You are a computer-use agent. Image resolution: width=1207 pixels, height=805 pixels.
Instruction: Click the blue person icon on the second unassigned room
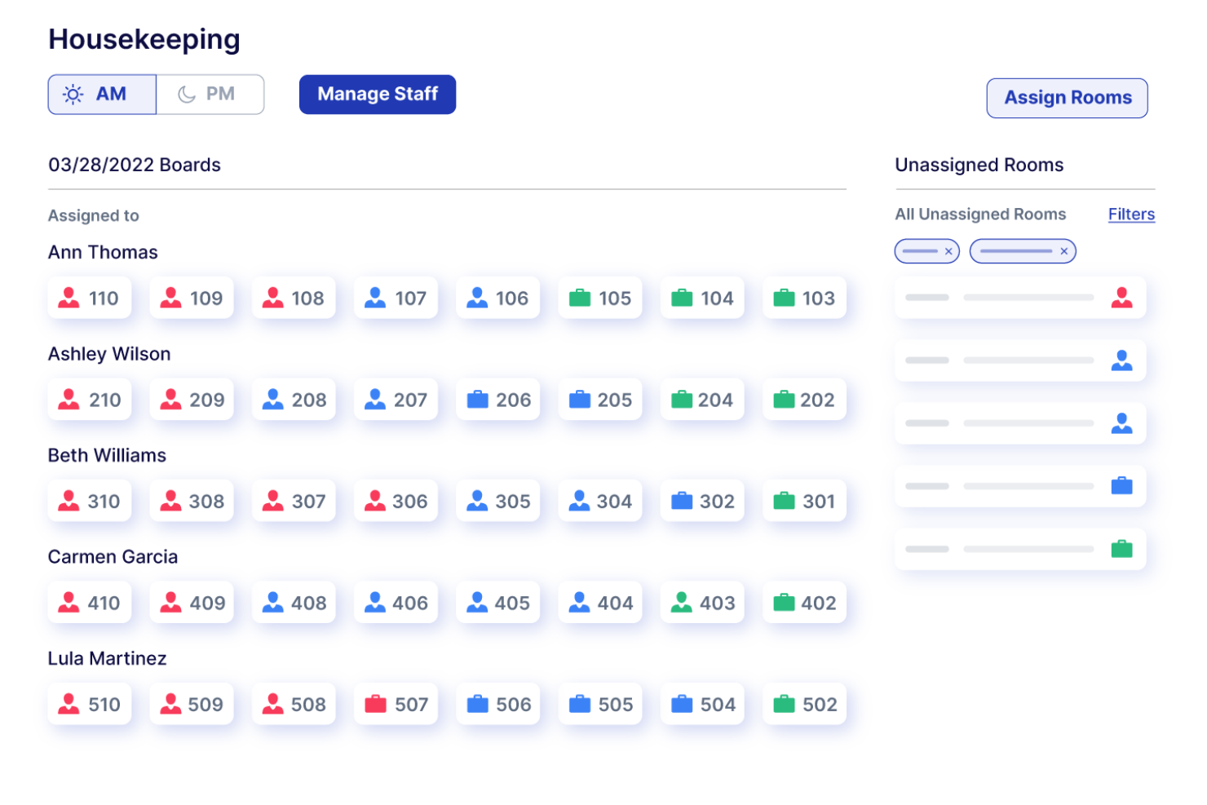point(1123,360)
